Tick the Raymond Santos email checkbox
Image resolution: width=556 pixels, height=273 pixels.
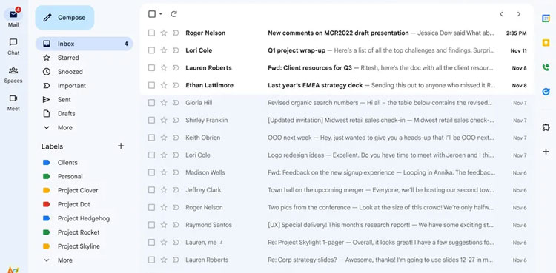[x=151, y=225]
